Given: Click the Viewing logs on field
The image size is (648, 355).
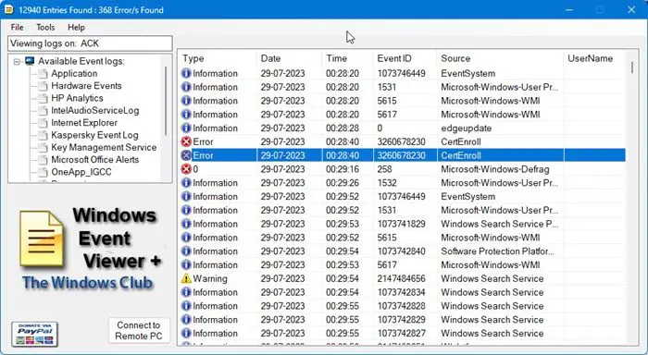Looking at the screenshot, I should (90, 43).
